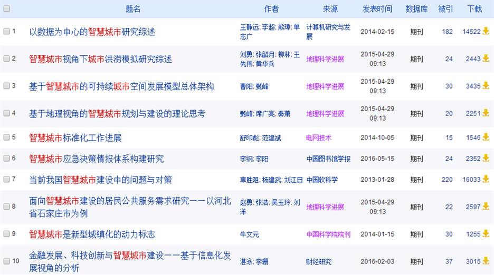The image size is (494, 275).
Task: Click download icon for result 10
Action: [486, 261]
